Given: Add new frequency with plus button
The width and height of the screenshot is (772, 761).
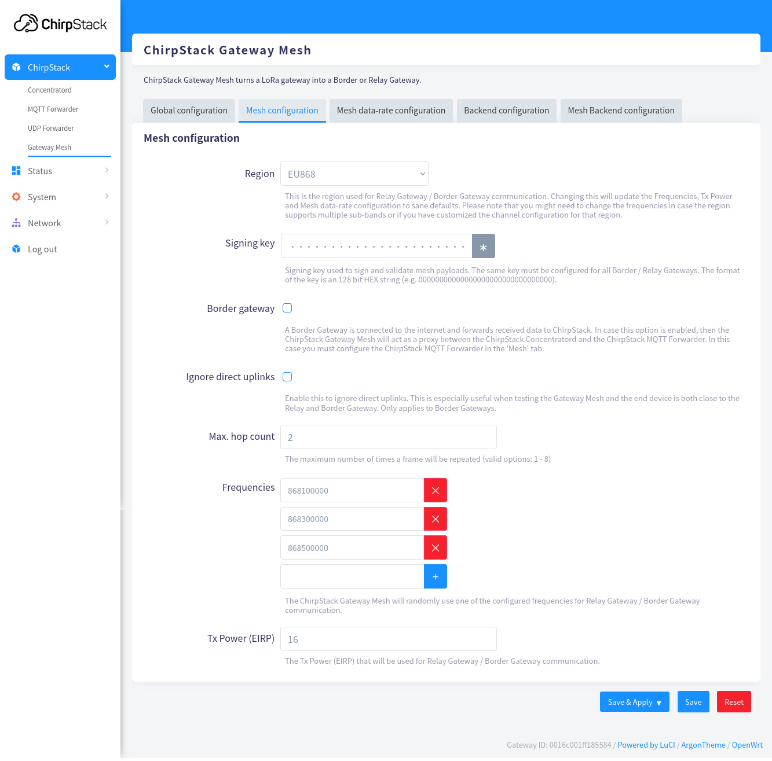Looking at the screenshot, I should [x=435, y=577].
